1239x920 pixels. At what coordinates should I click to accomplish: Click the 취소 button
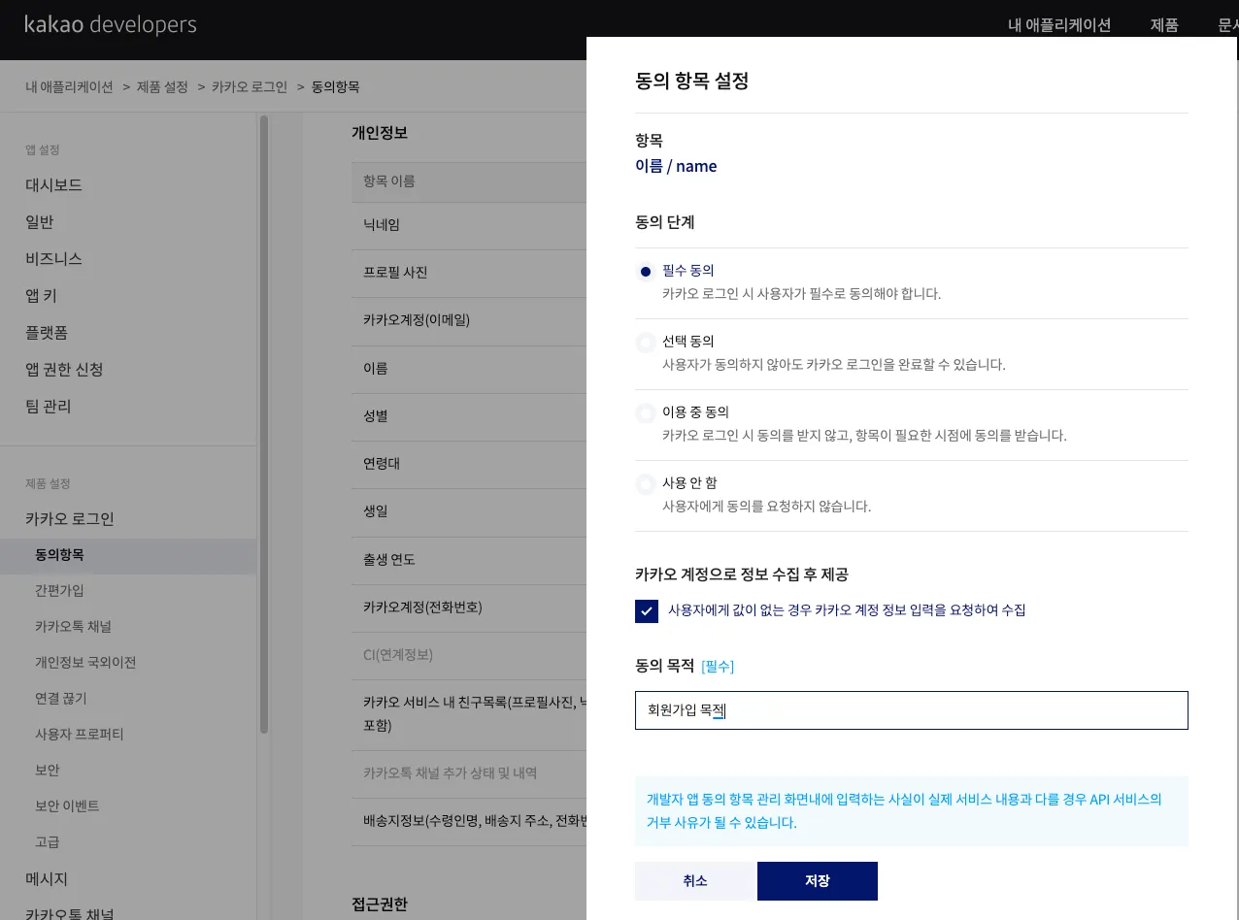(695, 881)
